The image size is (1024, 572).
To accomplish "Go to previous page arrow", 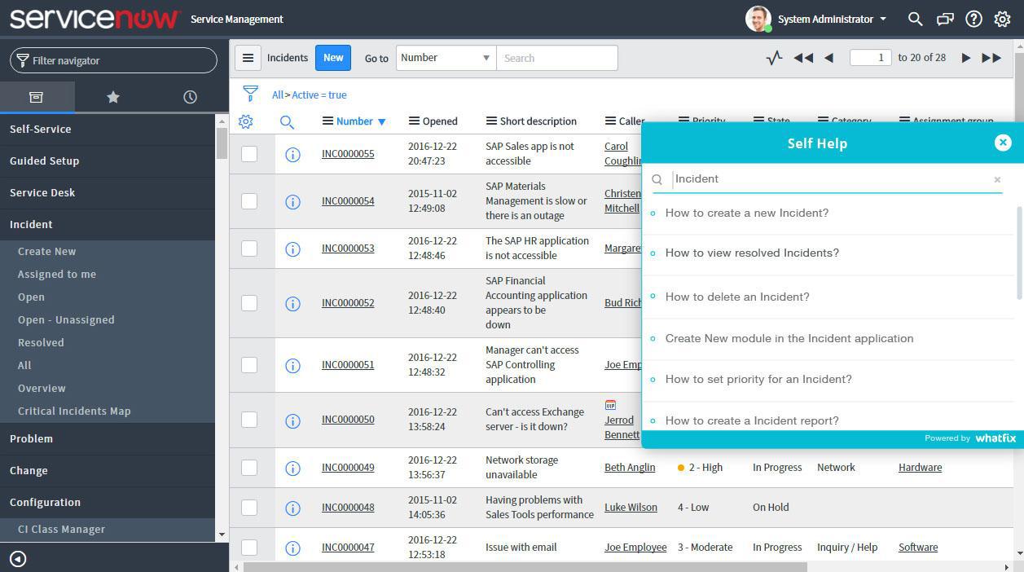I will 828,58.
